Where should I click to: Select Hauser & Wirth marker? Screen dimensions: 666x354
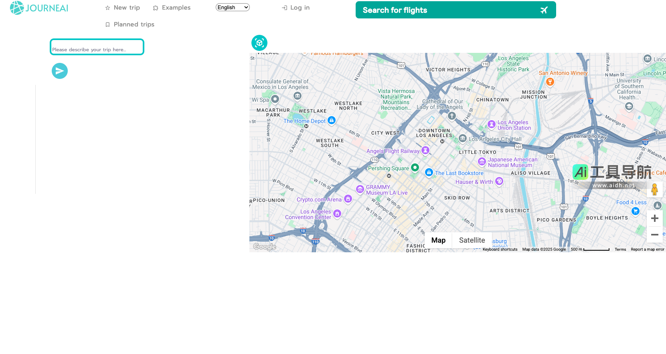tap(499, 181)
